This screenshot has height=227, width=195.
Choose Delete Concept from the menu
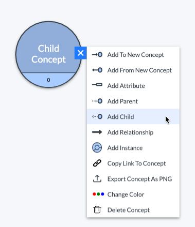[133, 210]
